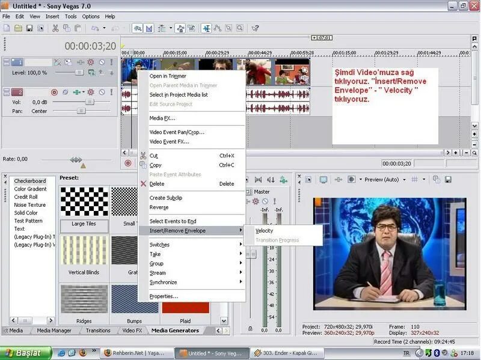Solo video track 1

click(x=111, y=63)
